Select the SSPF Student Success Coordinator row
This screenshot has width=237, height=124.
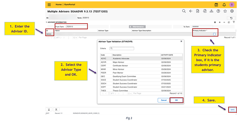(x=141, y=87)
